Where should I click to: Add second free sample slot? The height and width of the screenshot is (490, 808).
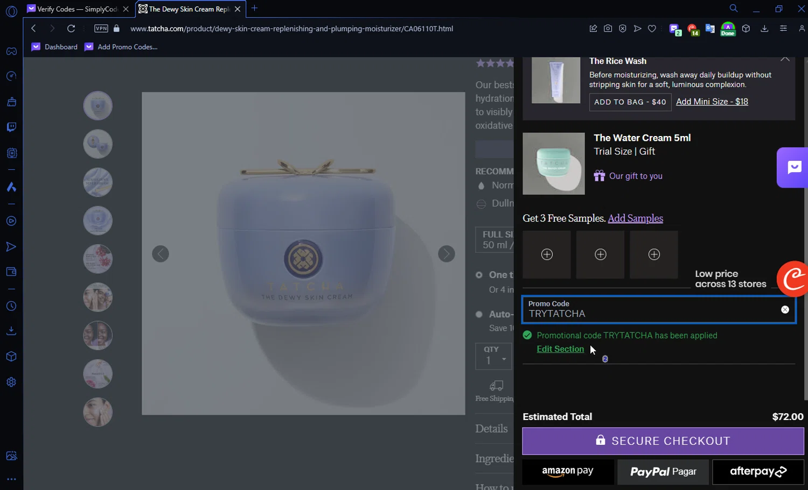[x=601, y=254]
